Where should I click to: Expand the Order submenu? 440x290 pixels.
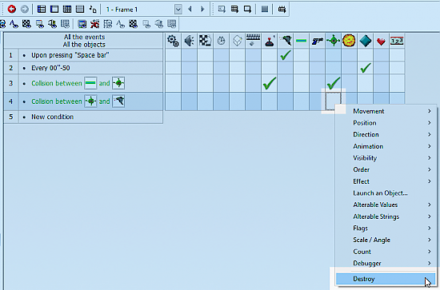tap(386, 169)
